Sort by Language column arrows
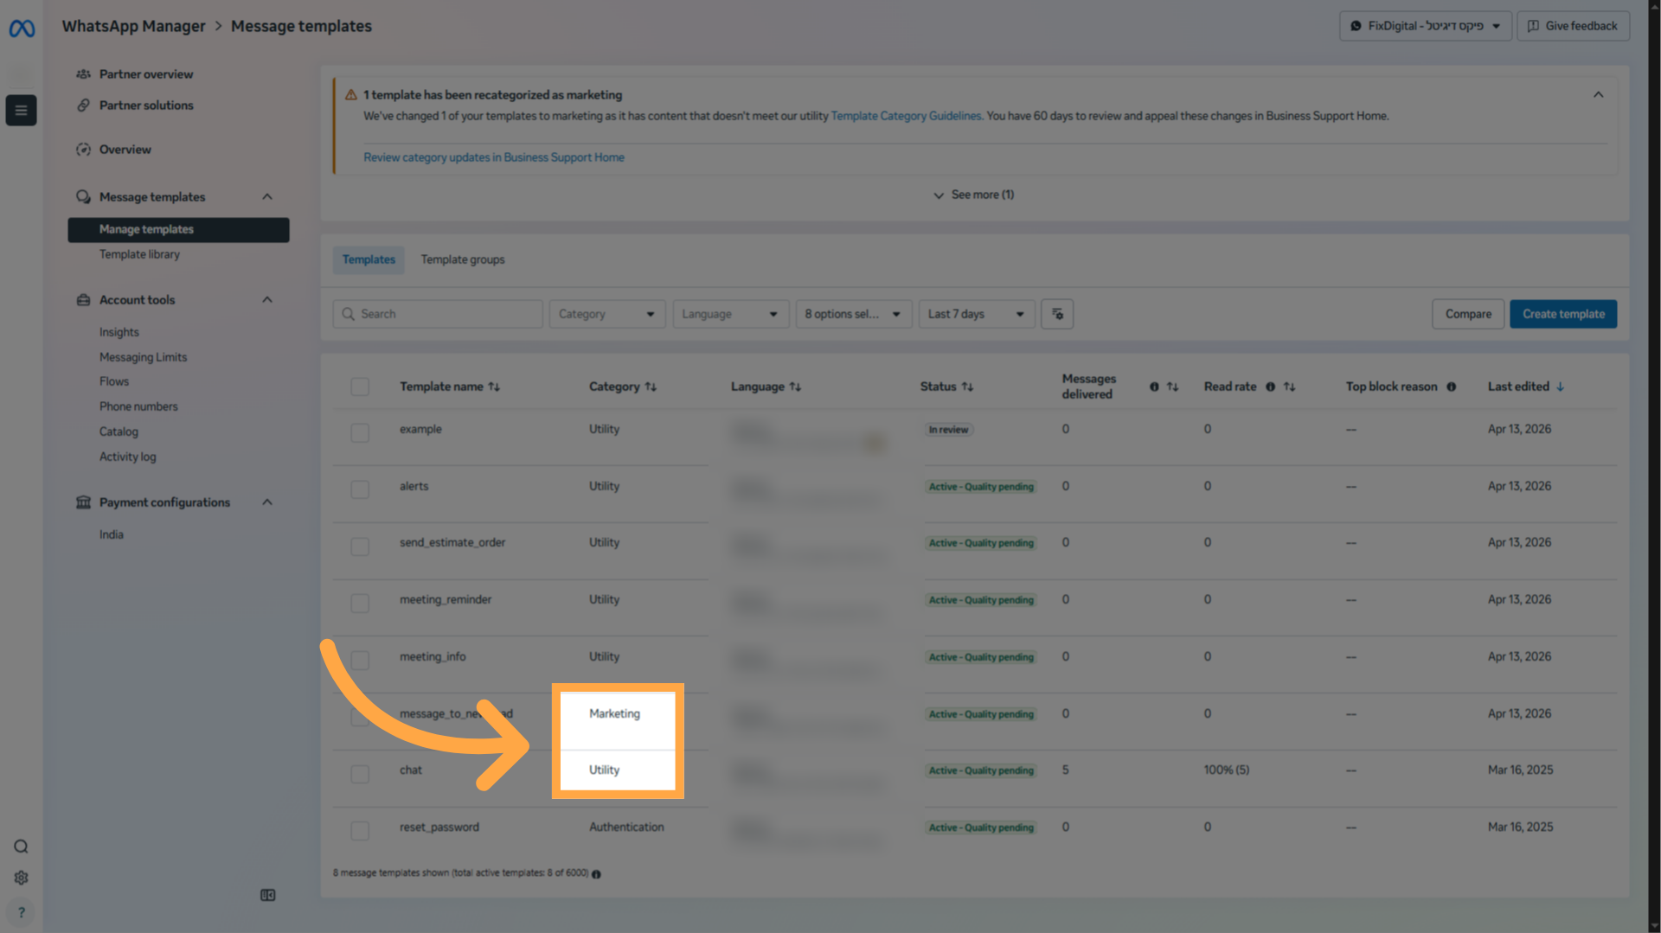The height and width of the screenshot is (933, 1661). click(795, 387)
